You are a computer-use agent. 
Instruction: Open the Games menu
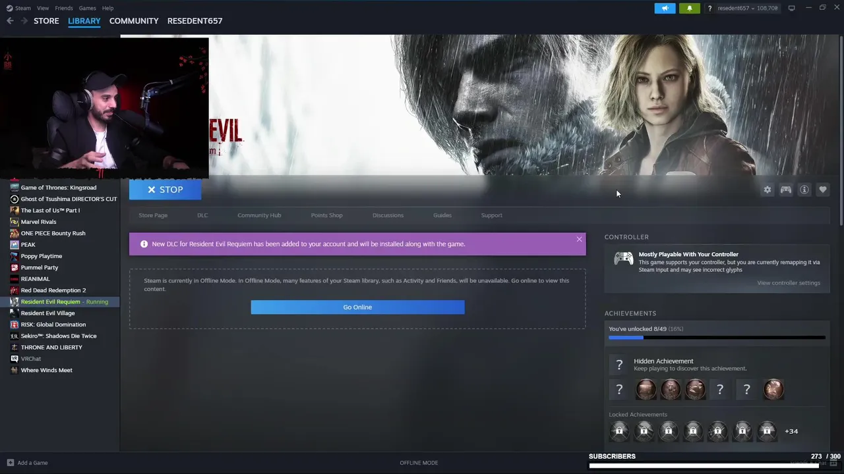click(x=87, y=8)
